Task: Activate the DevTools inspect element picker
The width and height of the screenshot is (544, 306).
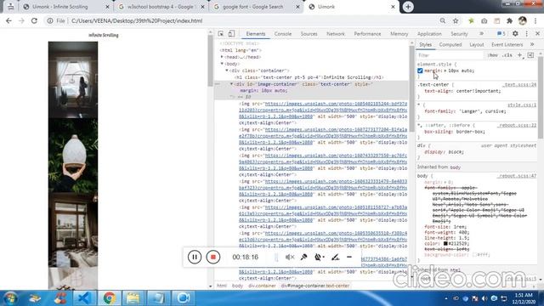Action: (221, 34)
